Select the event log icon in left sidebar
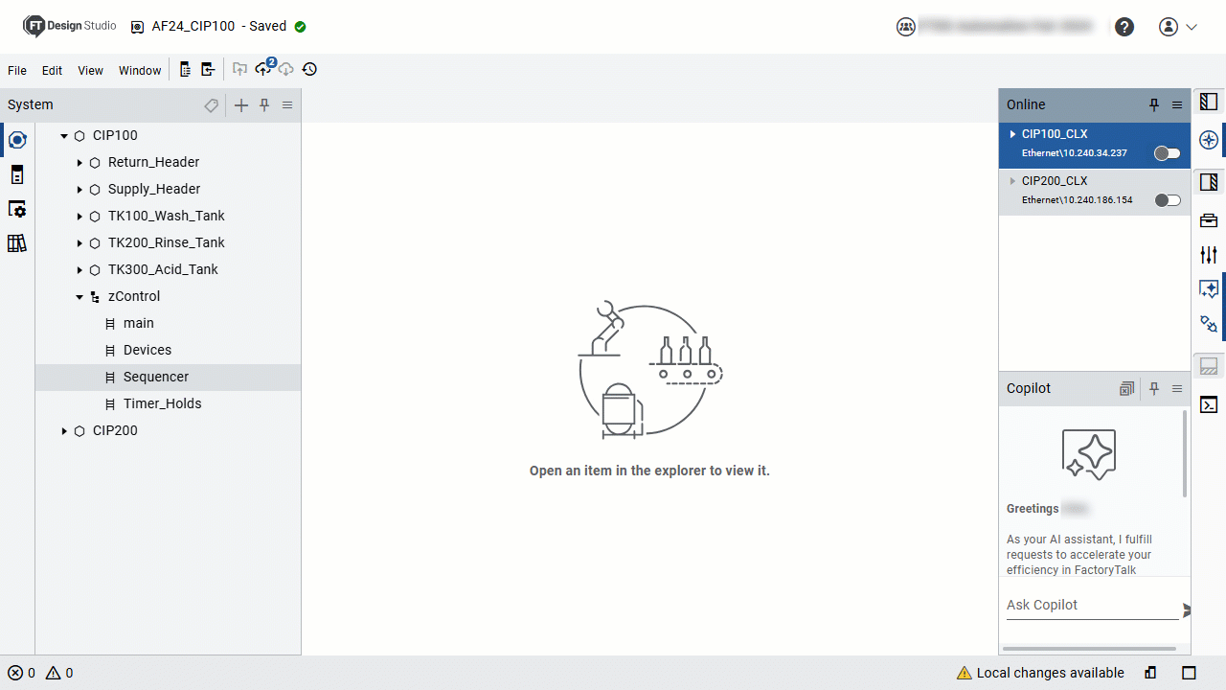1226x690 pixels. [x=17, y=174]
